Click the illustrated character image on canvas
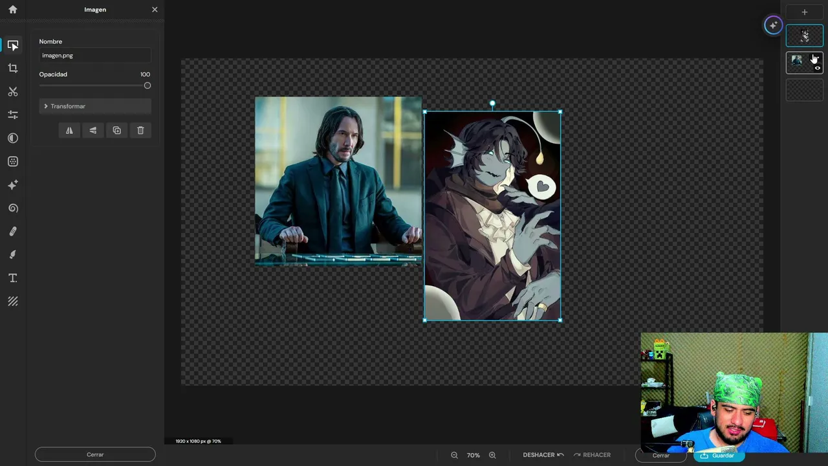The width and height of the screenshot is (828, 466). pos(492,216)
